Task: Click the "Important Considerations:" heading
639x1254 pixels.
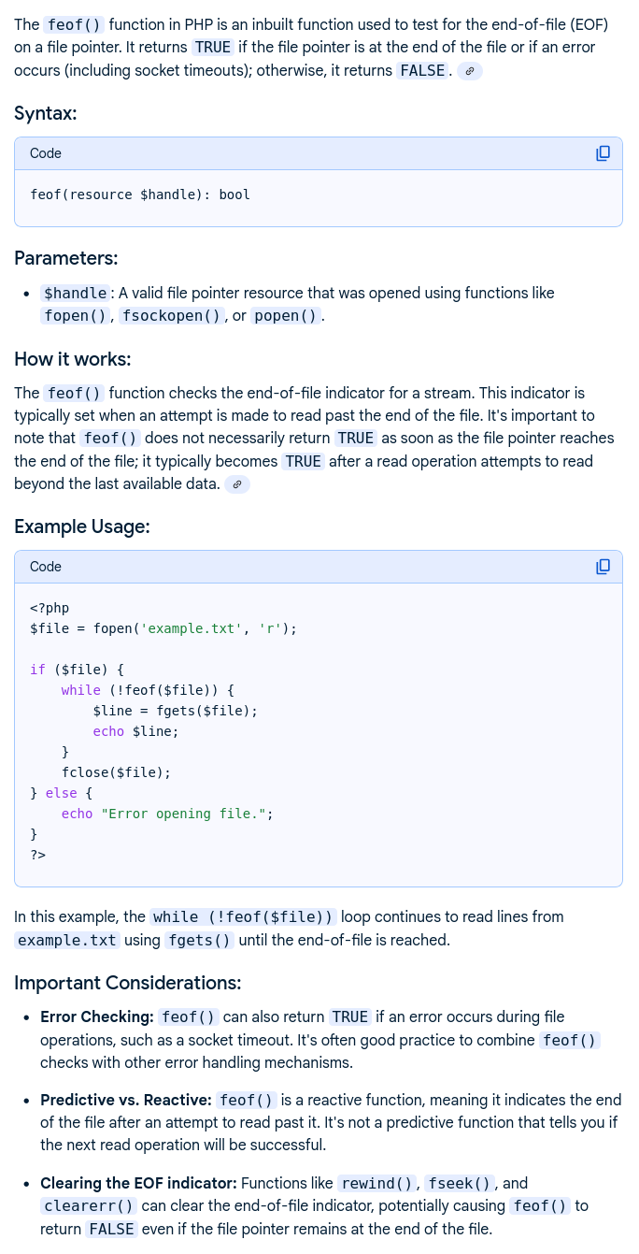Action: [128, 983]
